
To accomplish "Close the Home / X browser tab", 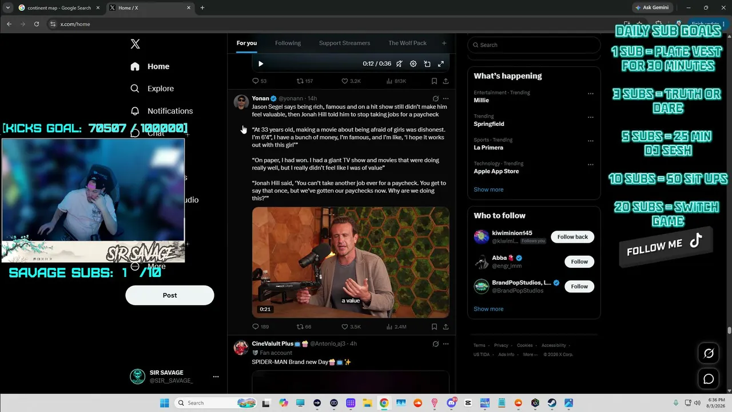I will (x=189, y=8).
